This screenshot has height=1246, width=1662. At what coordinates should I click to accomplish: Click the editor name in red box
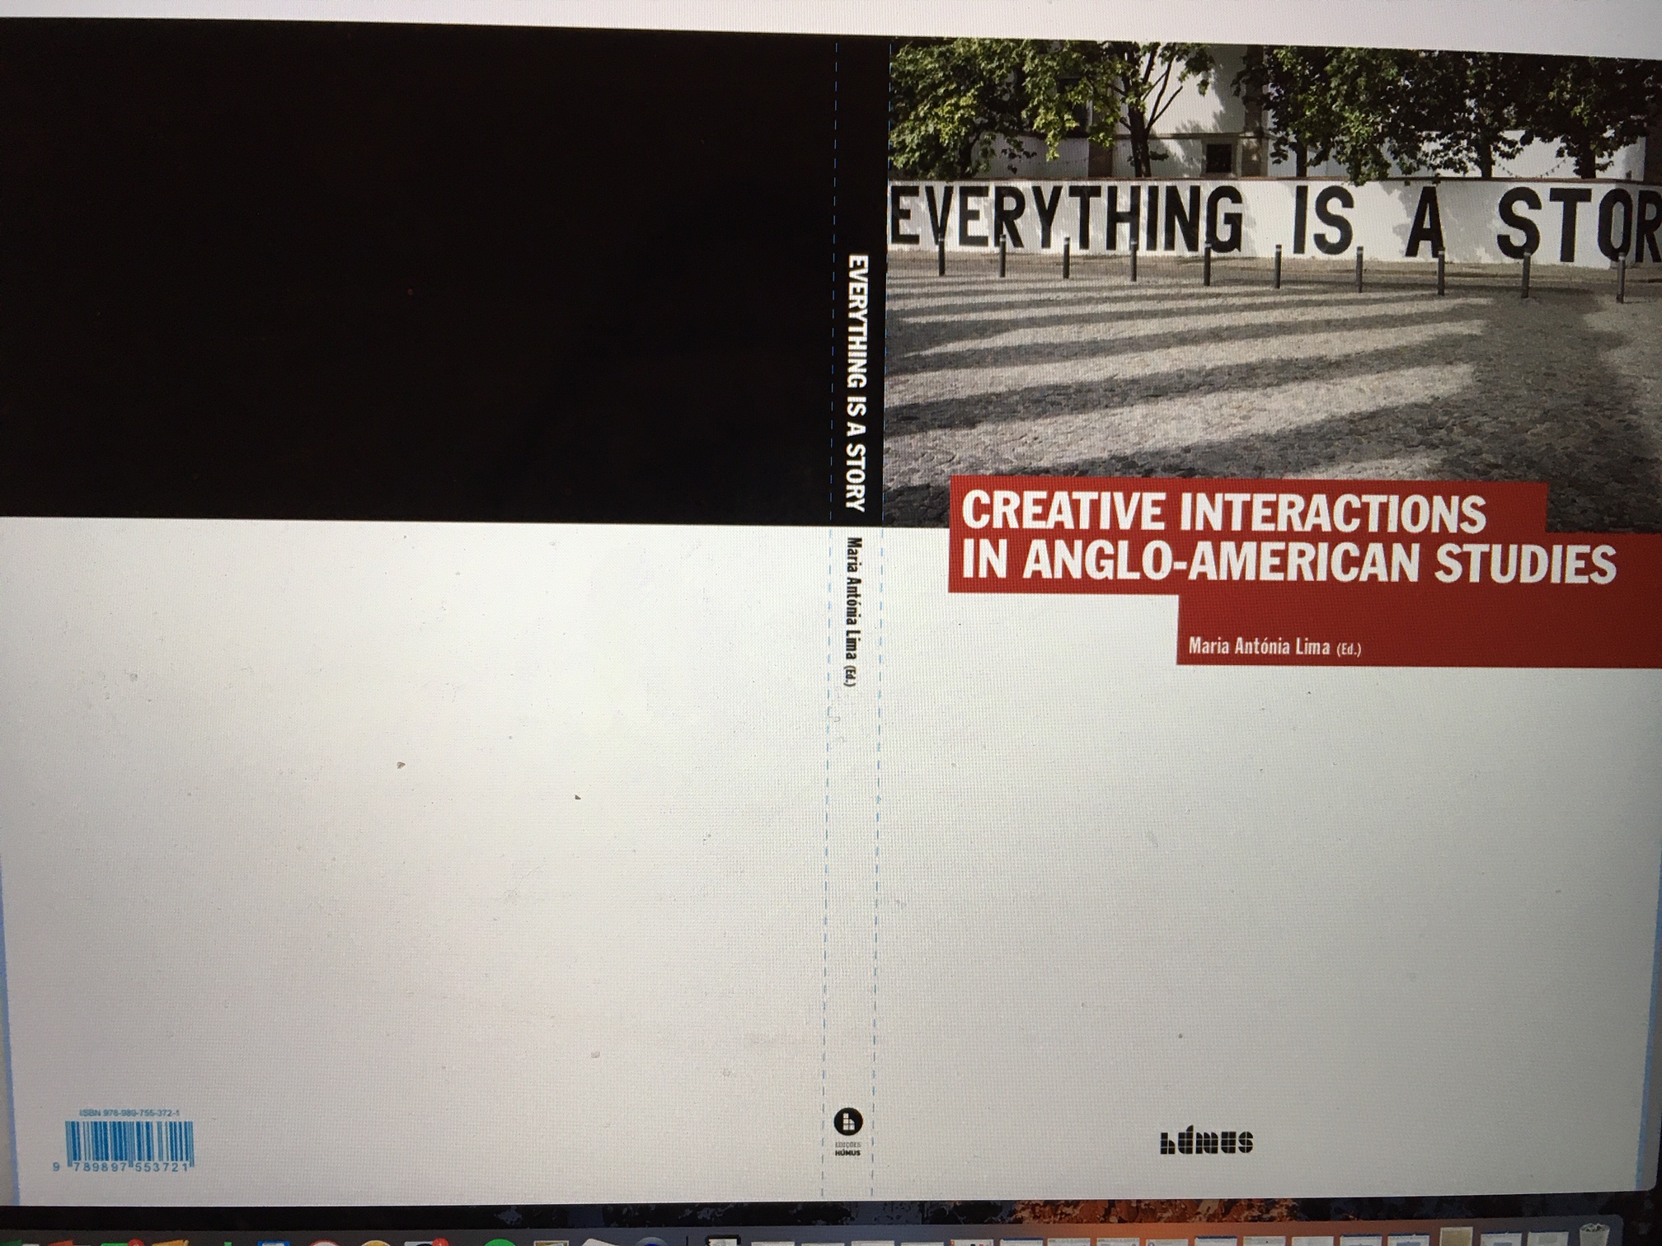pyautogui.click(x=1274, y=647)
